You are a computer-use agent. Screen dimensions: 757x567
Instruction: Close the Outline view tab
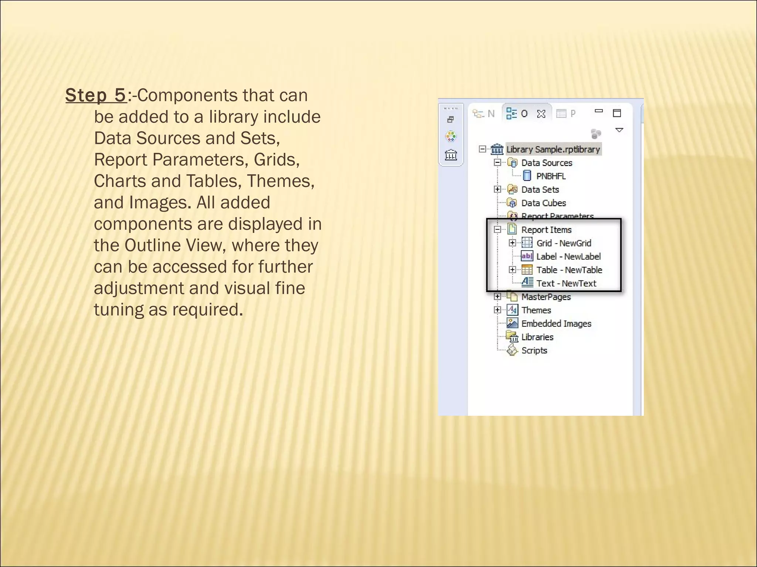[541, 114]
